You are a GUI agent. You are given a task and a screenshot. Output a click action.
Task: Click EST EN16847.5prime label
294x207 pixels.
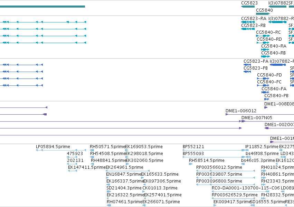pos(124,174)
